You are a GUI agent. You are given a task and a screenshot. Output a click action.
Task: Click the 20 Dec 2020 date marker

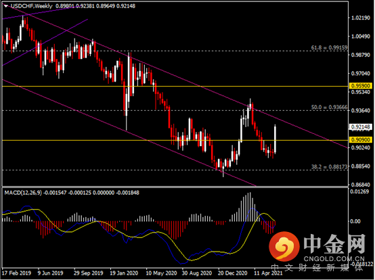pyautogui.click(x=232, y=273)
